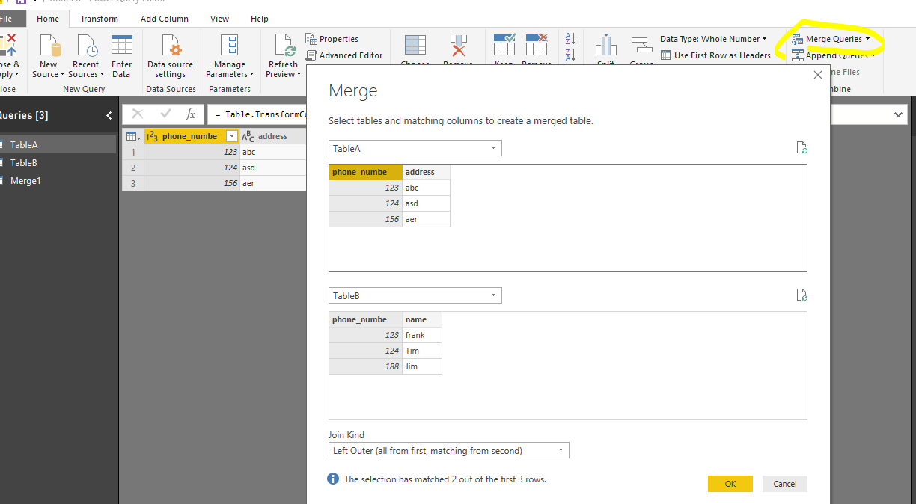Select the TableA query in Queries pane

[x=58, y=145]
